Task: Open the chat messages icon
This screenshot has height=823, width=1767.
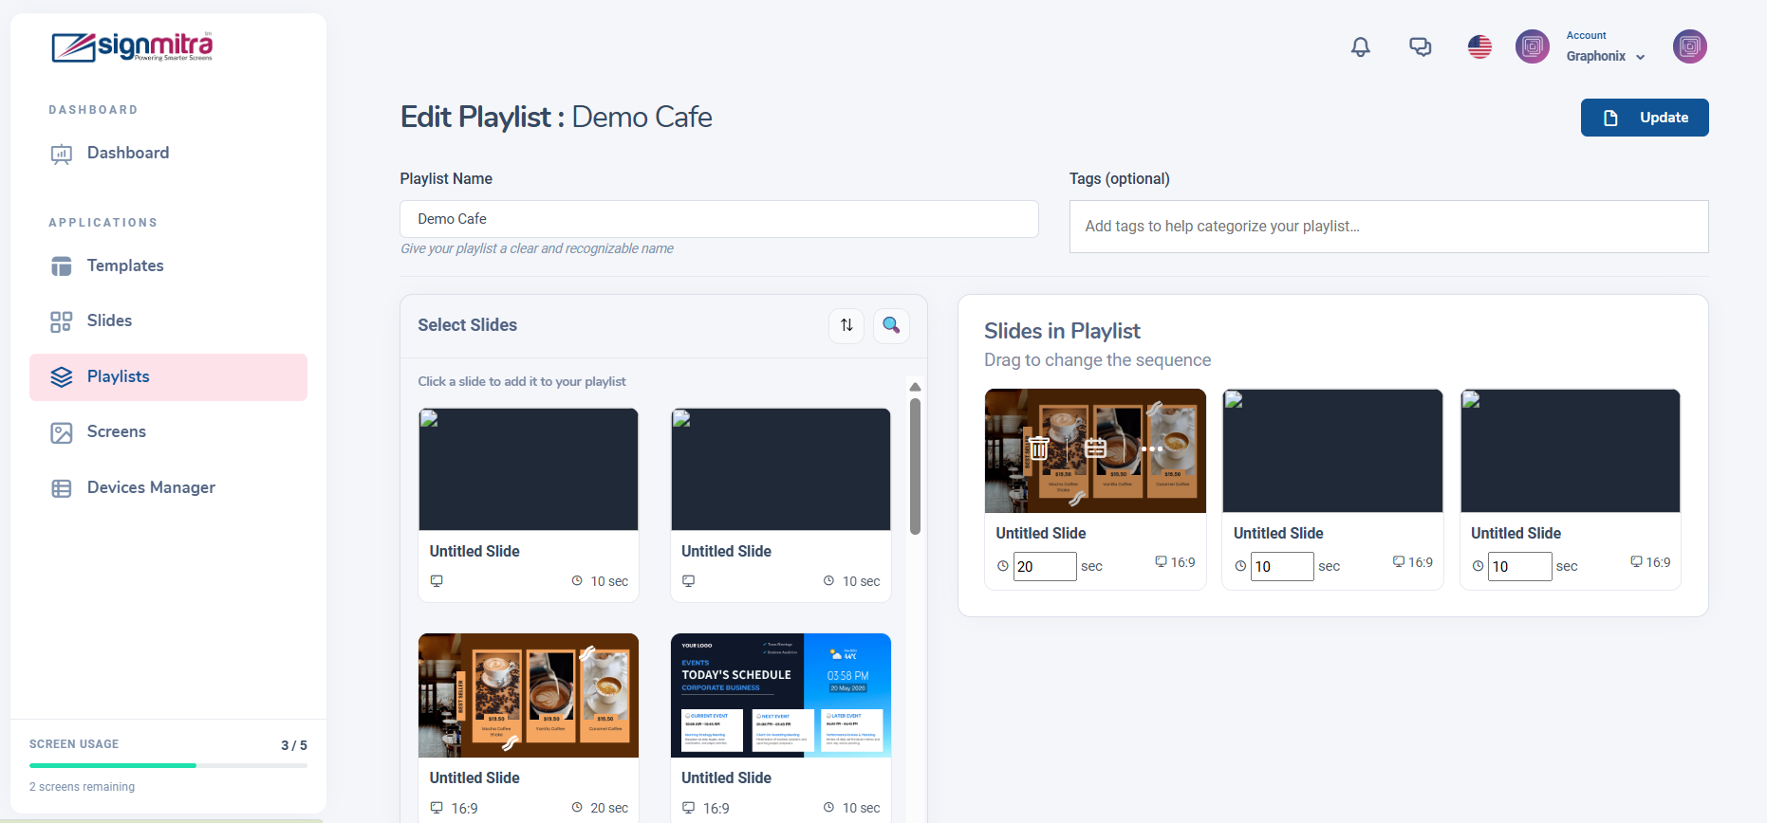Action: (1420, 46)
